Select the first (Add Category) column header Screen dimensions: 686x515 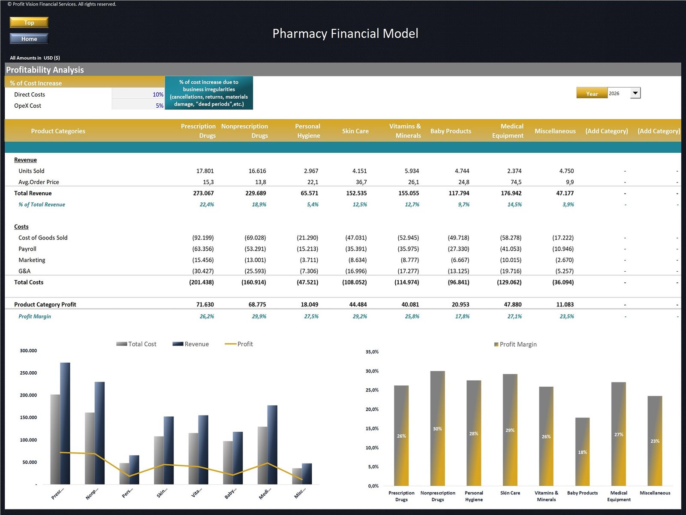[606, 131]
